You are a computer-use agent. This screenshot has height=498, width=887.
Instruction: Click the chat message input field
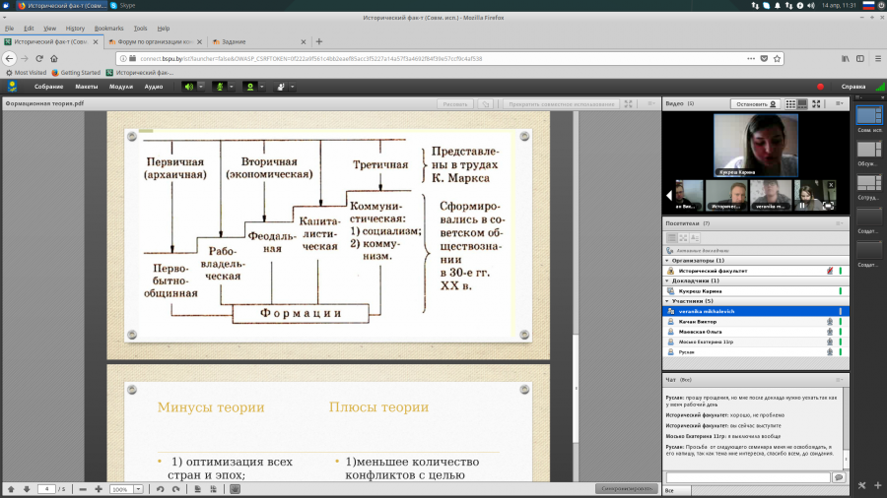(x=747, y=477)
